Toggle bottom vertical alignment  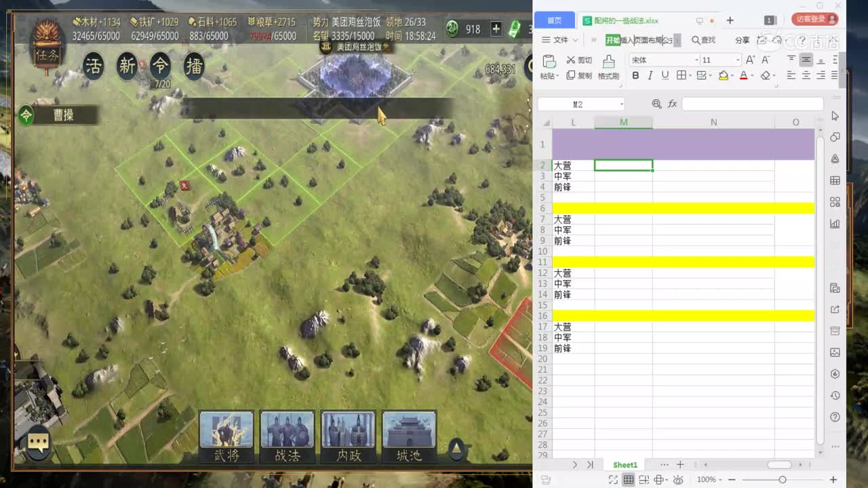click(821, 60)
